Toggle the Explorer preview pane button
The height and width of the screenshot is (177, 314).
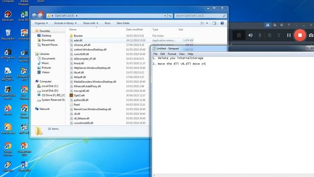click(214, 23)
